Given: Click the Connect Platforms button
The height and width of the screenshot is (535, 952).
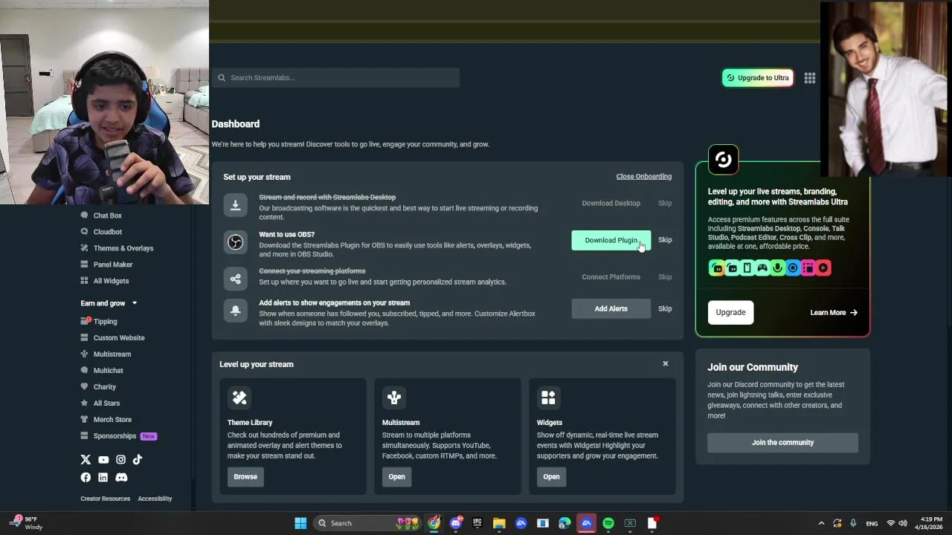Looking at the screenshot, I should (x=611, y=277).
